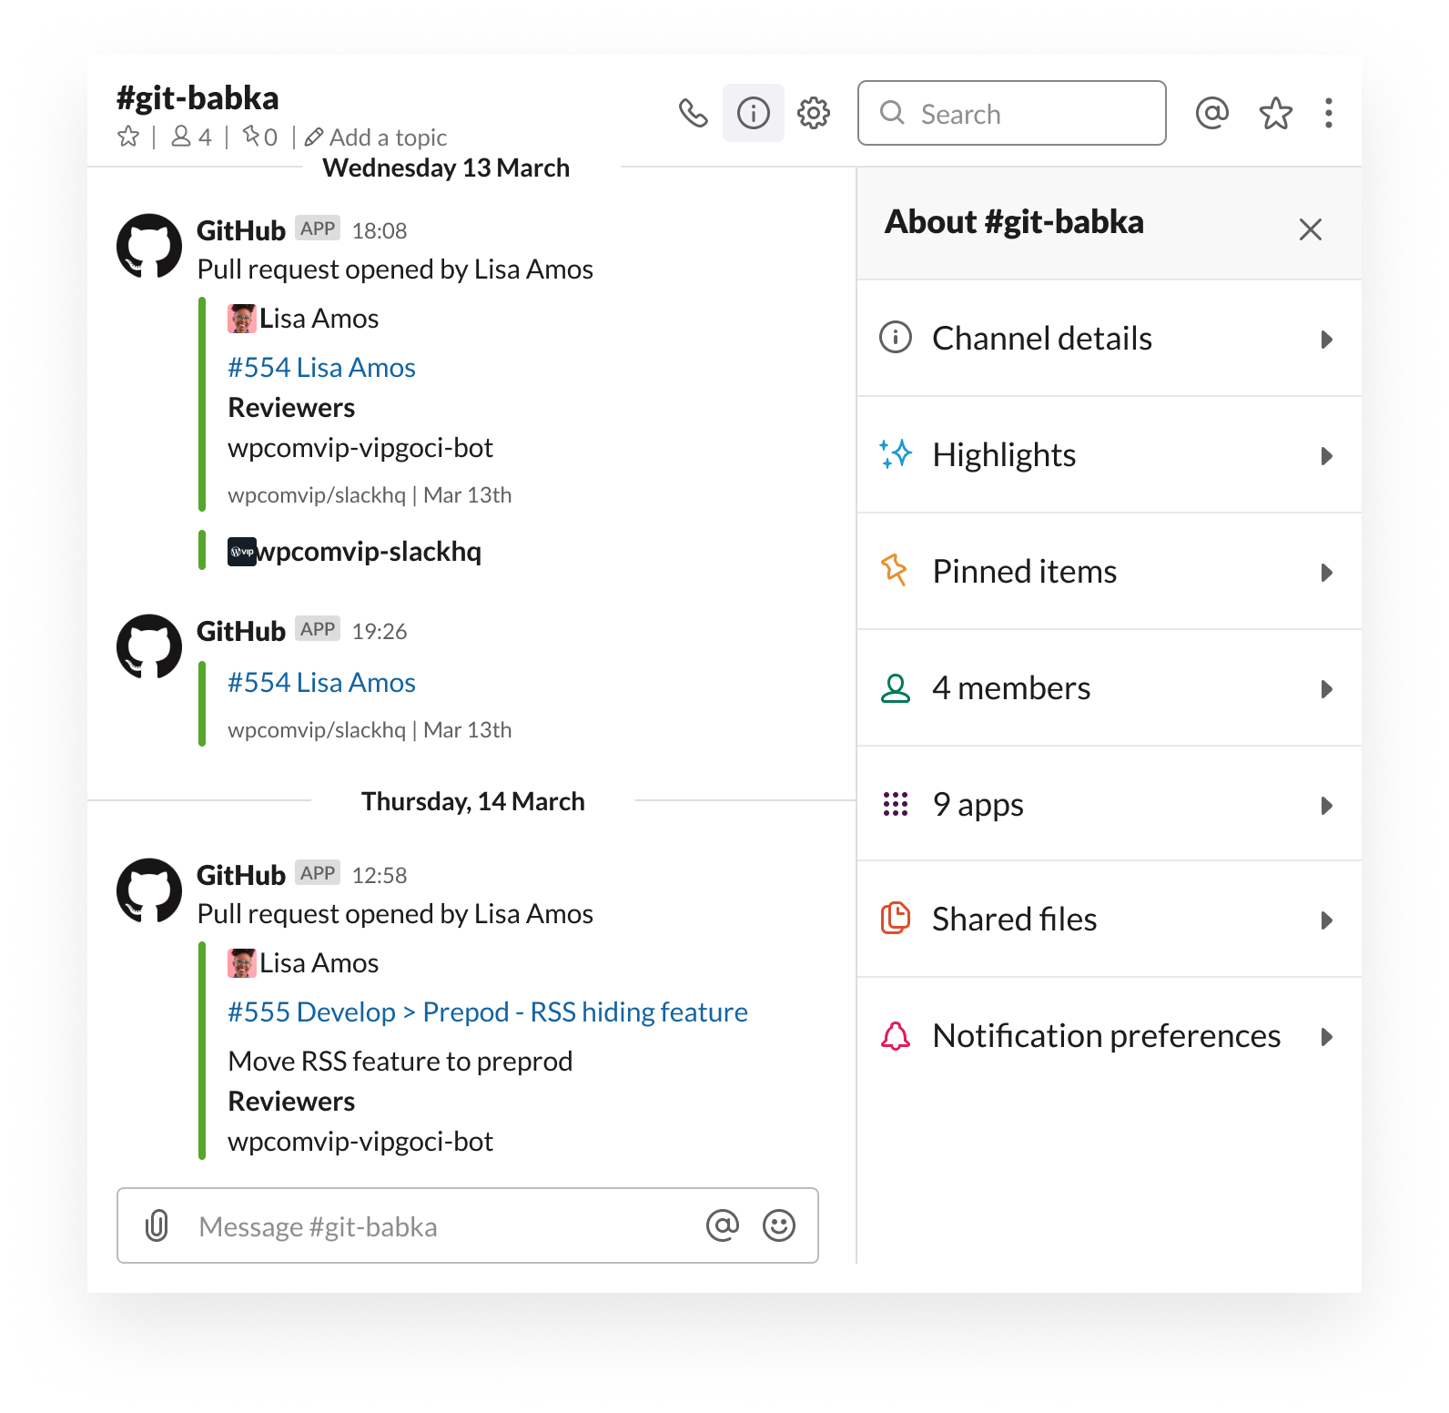1449x1413 pixels.
Task: Toggle the channel info panel icon
Action: click(x=754, y=113)
